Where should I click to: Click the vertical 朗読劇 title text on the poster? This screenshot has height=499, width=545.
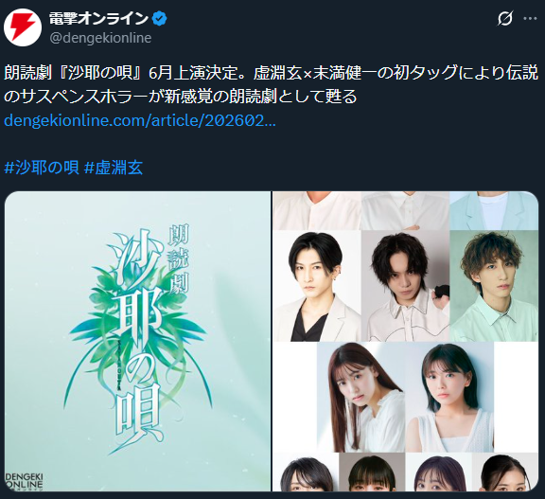pos(179,259)
